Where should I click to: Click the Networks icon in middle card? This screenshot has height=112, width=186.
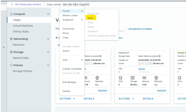(156, 78)
